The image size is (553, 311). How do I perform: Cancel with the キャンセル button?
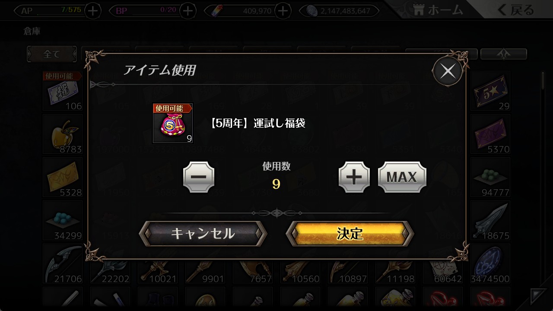[203, 234]
